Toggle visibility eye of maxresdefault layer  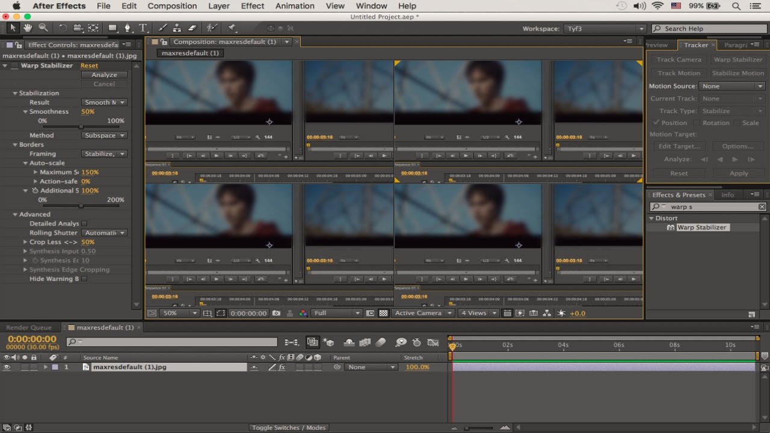(x=7, y=367)
